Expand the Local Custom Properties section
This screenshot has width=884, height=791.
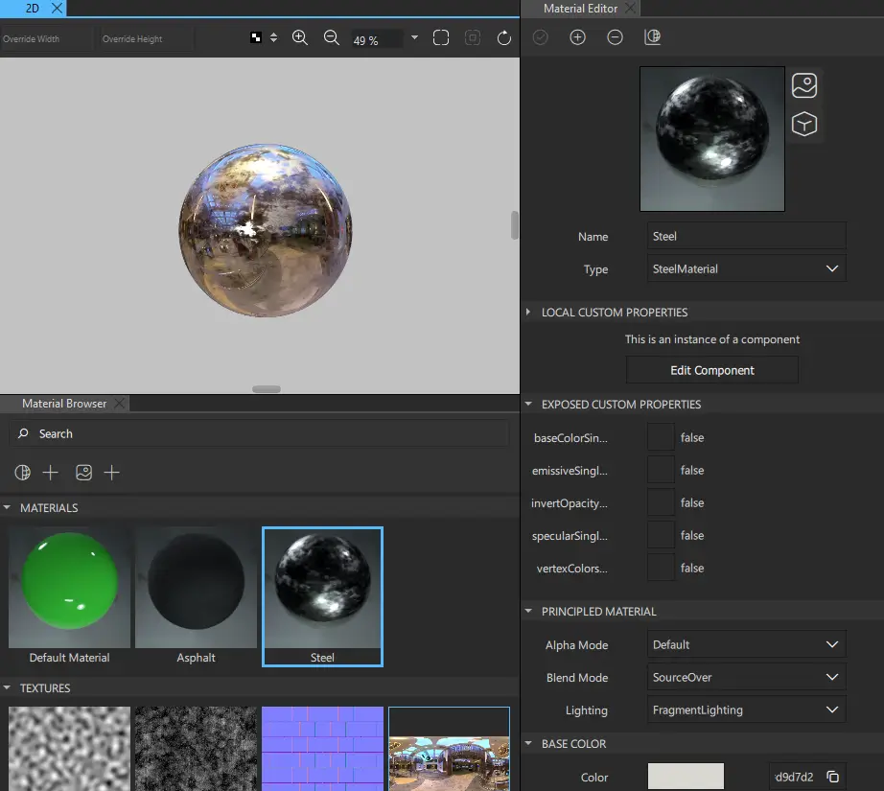(x=527, y=312)
